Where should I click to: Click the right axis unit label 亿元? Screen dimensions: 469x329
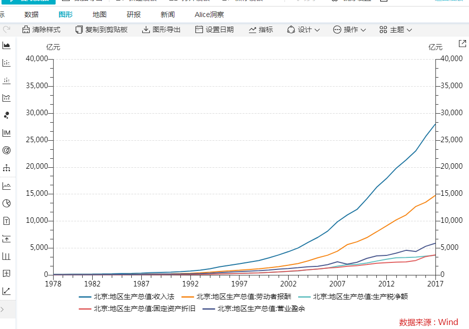click(x=435, y=47)
